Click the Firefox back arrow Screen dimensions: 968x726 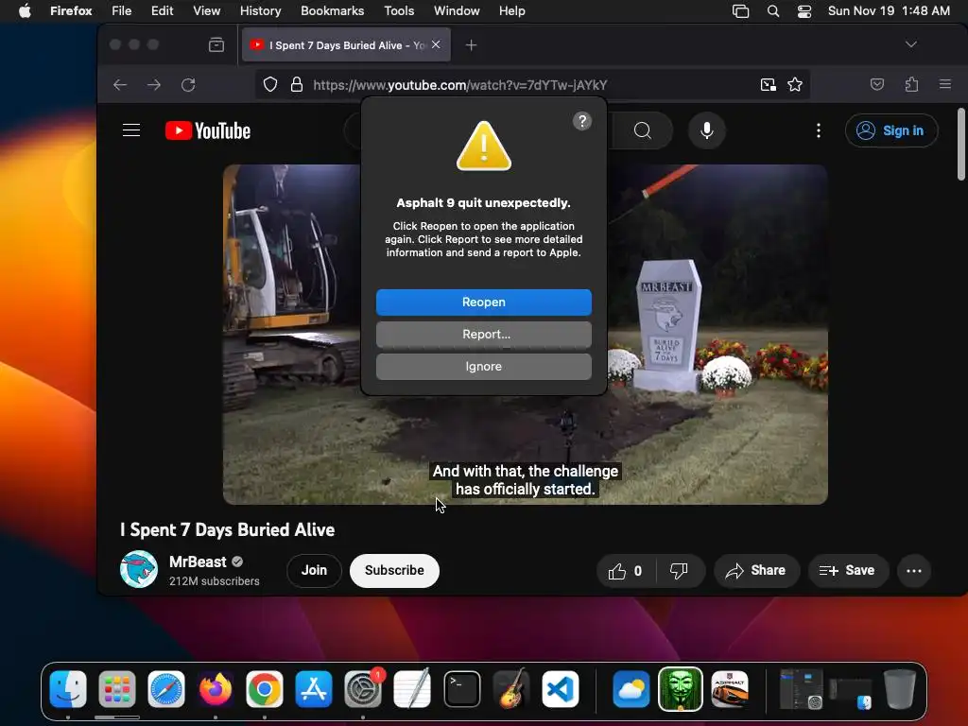pyautogui.click(x=120, y=84)
